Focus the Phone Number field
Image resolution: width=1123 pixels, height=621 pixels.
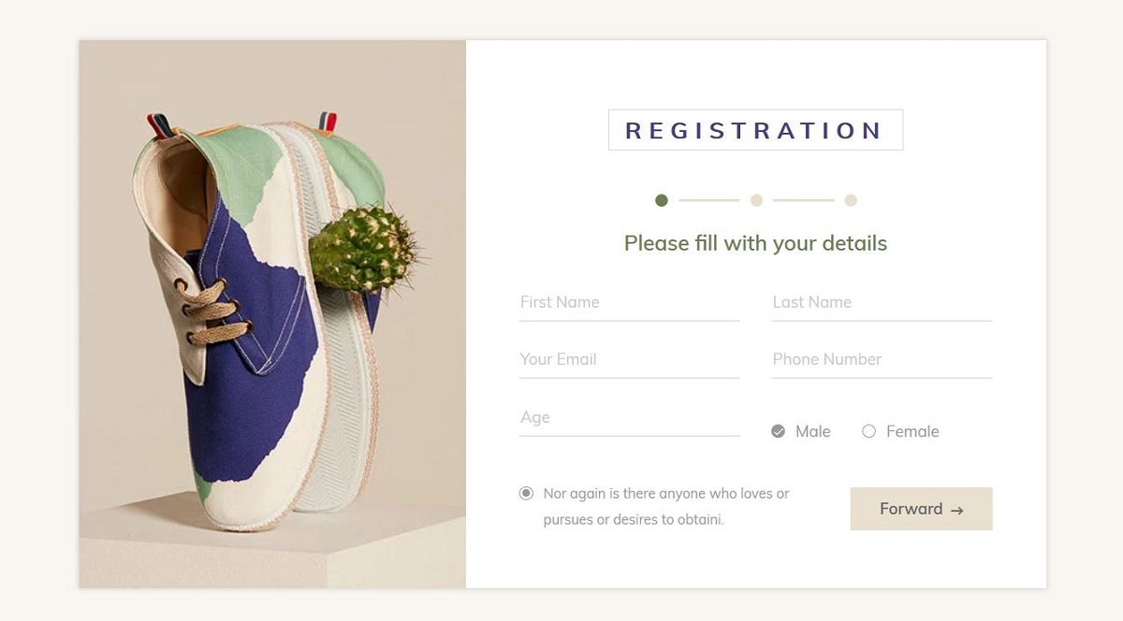point(882,360)
